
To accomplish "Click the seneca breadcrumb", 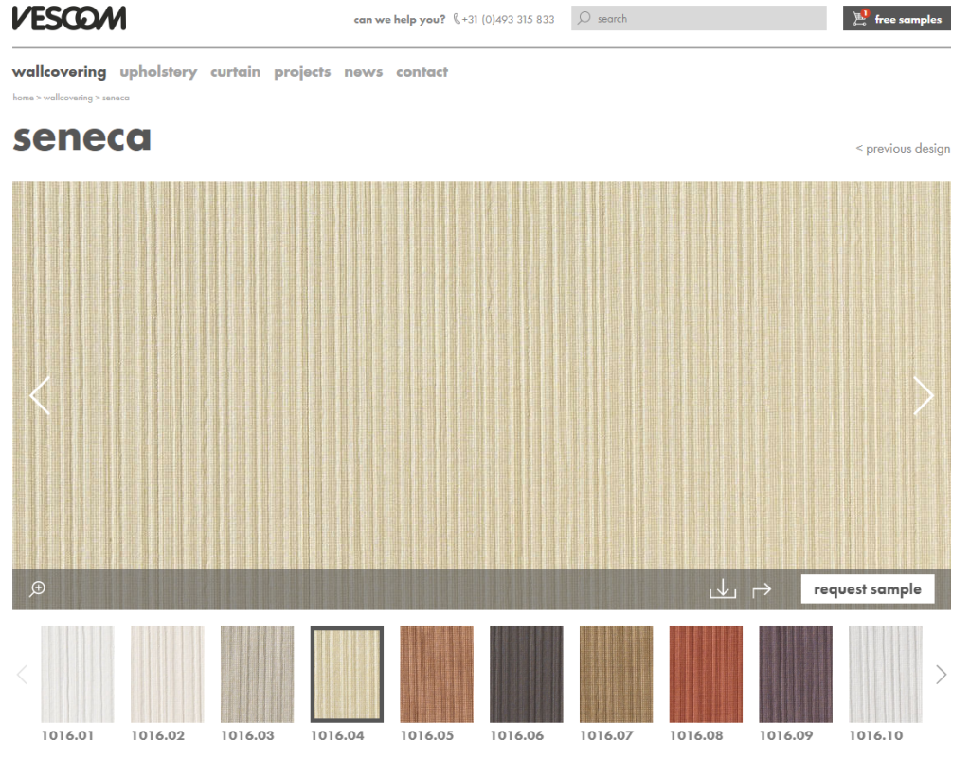I will (116, 97).
